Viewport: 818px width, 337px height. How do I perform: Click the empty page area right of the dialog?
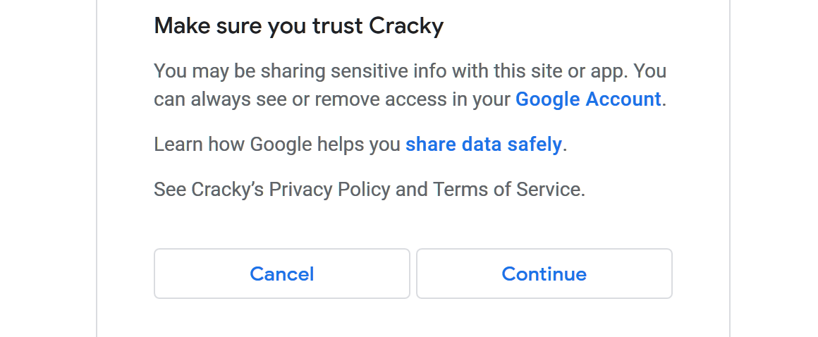pos(774,169)
